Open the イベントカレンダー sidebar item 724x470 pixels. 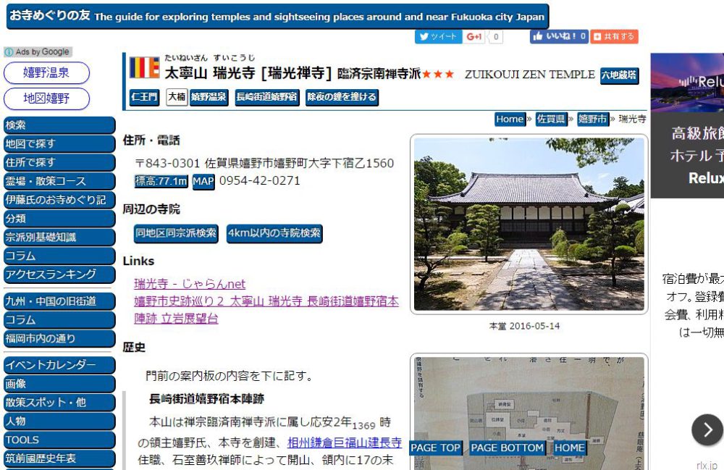59,365
